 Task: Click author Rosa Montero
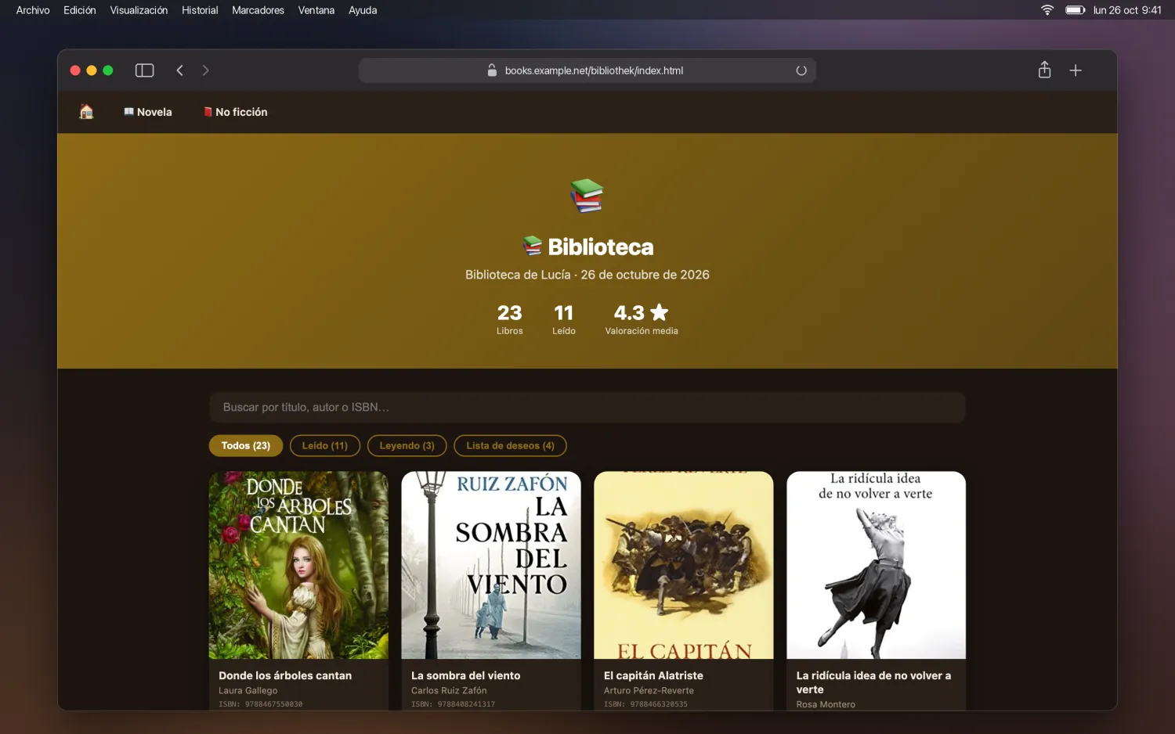[x=826, y=704]
